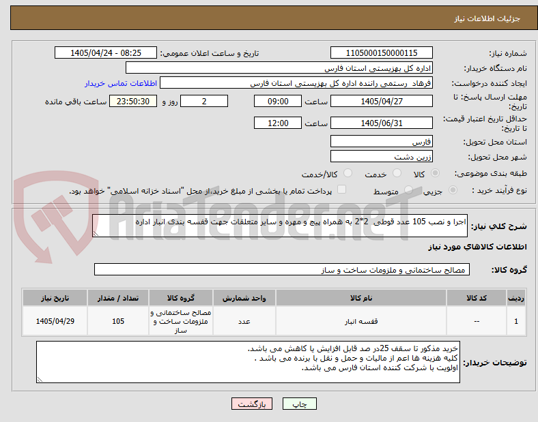Click the item code cell showing --
538x422 pixels.
click(477, 321)
